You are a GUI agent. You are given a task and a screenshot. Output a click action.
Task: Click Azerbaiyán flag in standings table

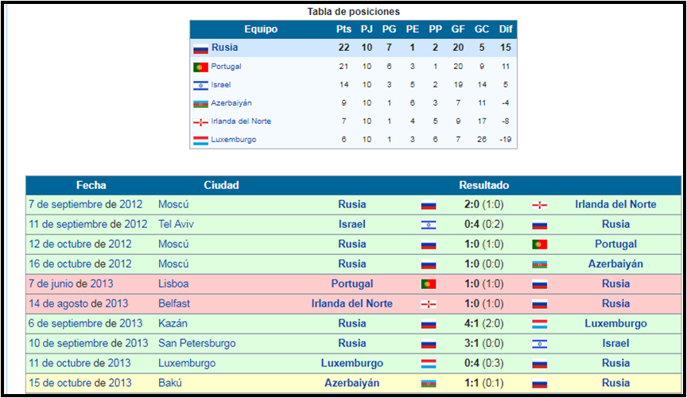[x=200, y=103]
